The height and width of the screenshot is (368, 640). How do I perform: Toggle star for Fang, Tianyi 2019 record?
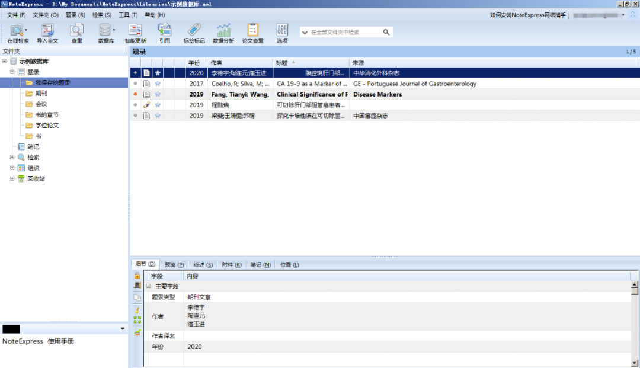click(158, 94)
